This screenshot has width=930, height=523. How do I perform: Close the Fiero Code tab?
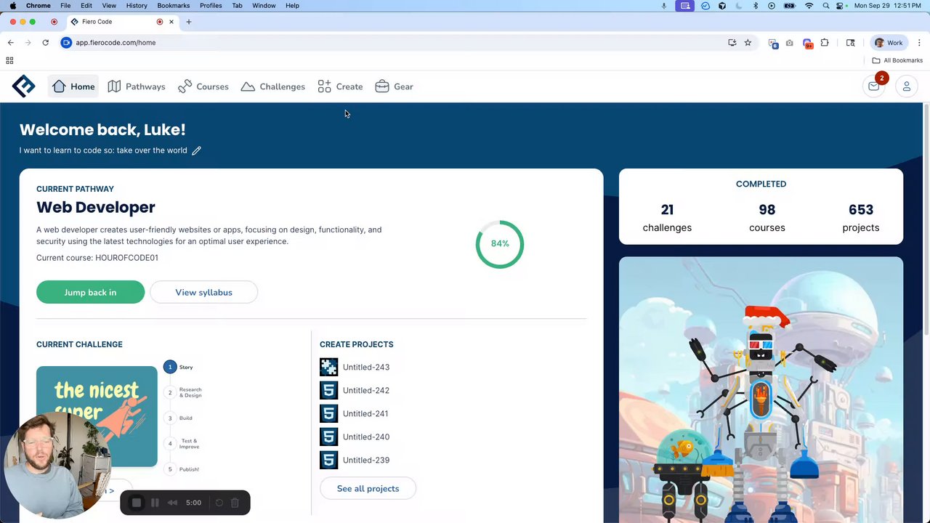[171, 22]
